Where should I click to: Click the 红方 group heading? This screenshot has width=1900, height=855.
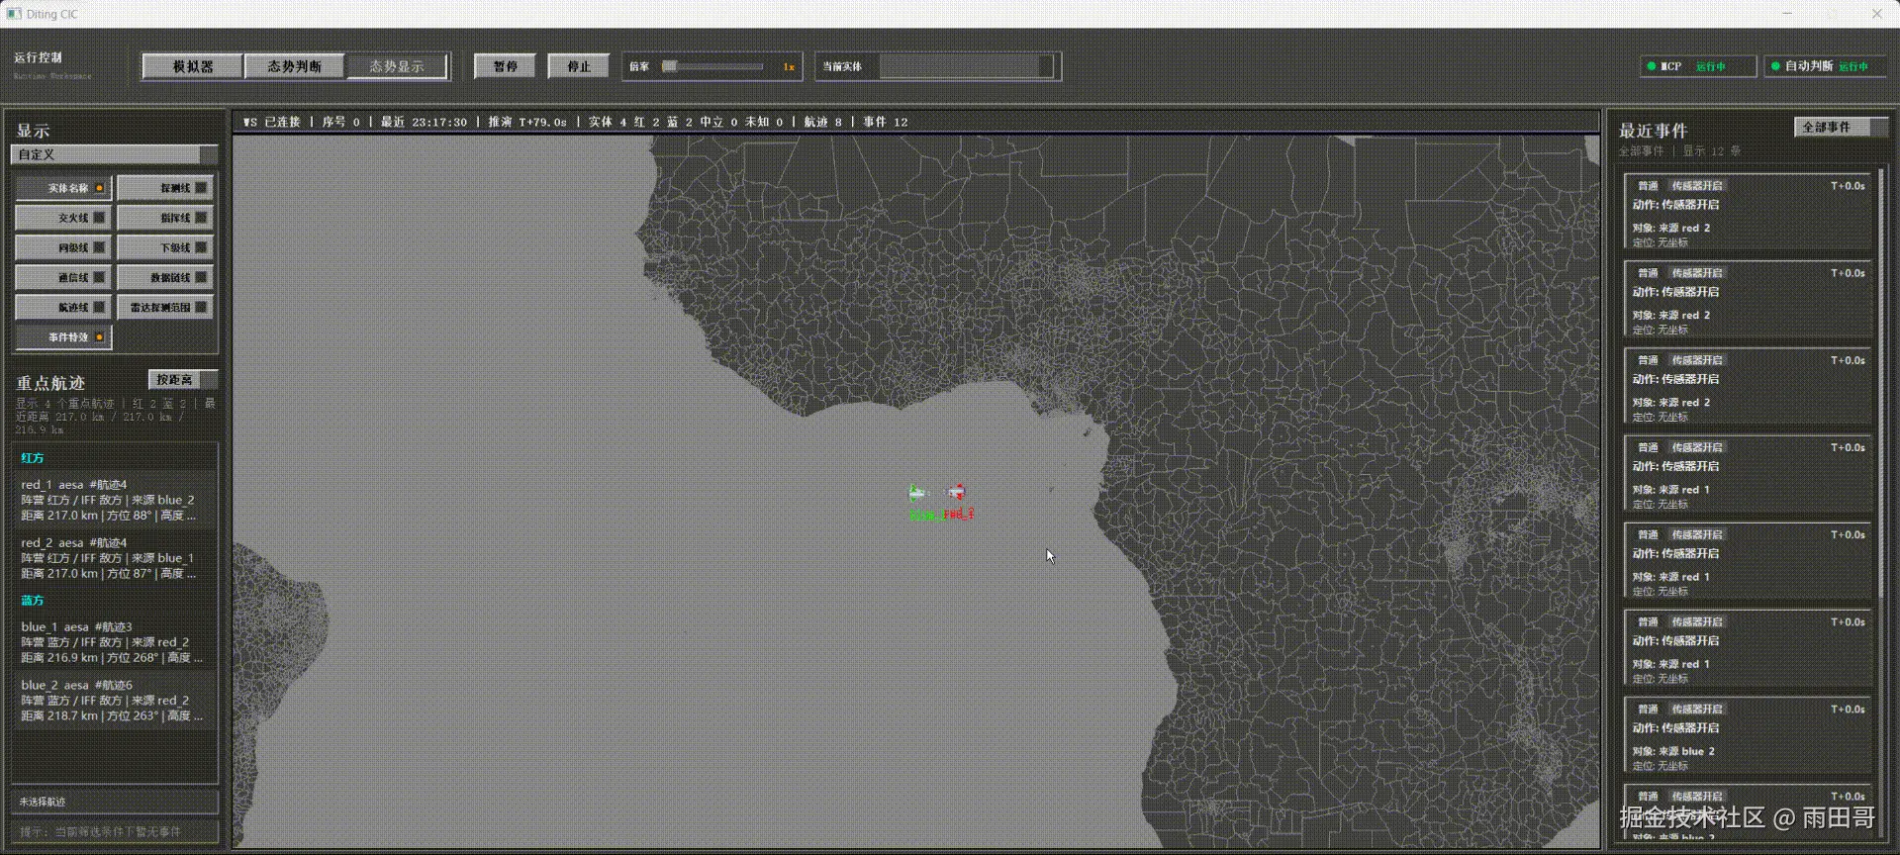click(x=33, y=458)
